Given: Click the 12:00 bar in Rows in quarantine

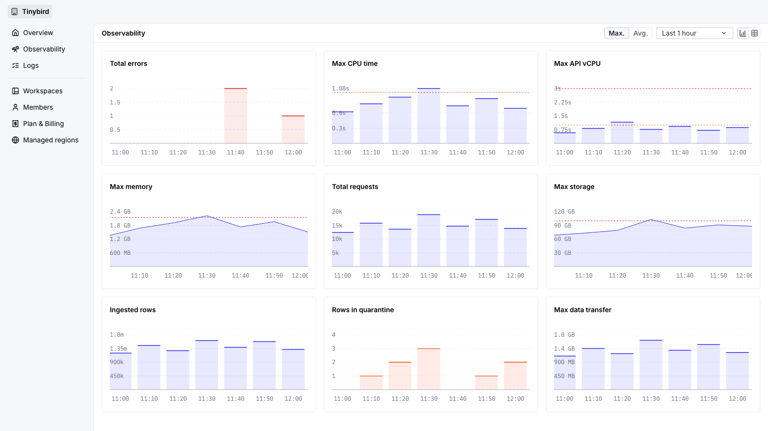Looking at the screenshot, I should 516,376.
